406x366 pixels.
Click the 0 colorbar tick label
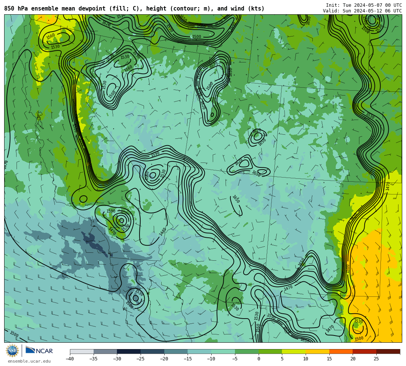[259, 359]
